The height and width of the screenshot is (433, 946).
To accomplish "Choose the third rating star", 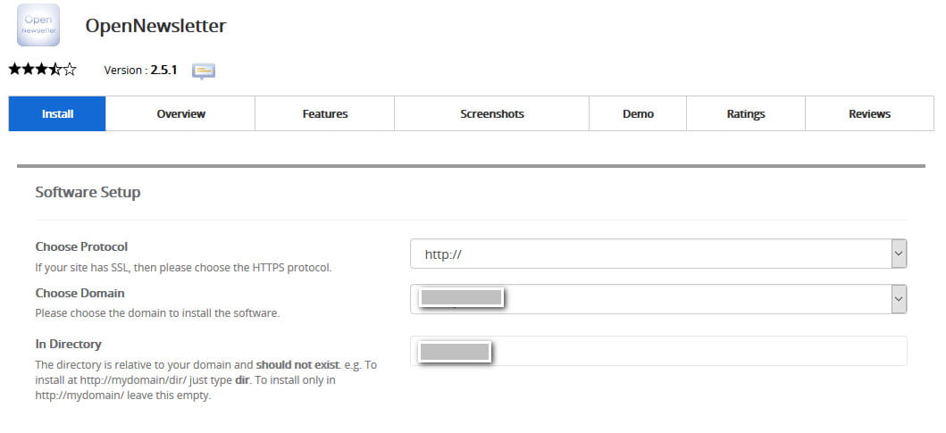I will tap(42, 69).
